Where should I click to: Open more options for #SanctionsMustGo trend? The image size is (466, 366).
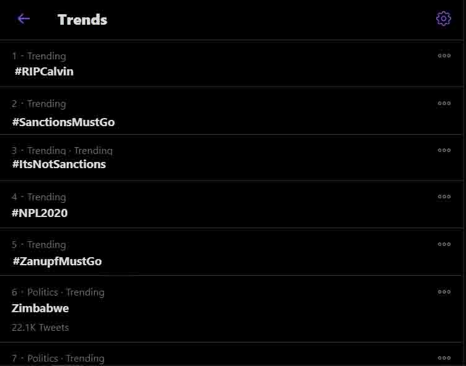click(x=444, y=103)
